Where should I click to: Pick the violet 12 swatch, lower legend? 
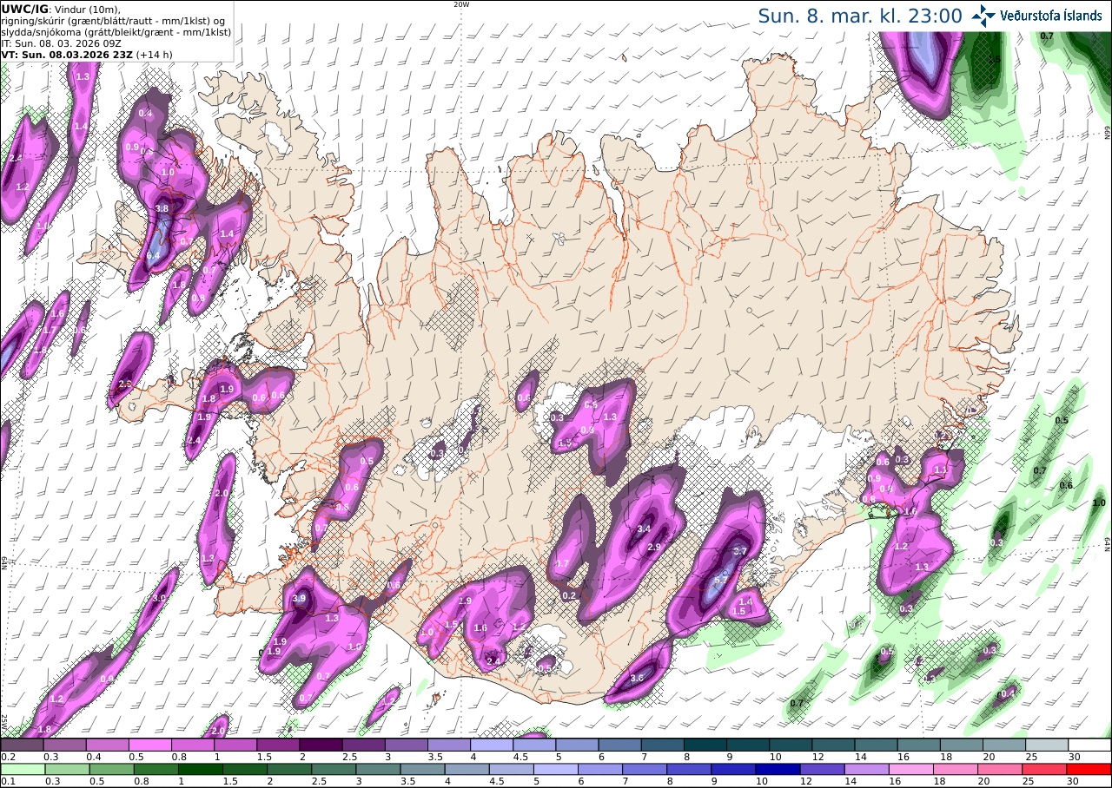[823, 769]
